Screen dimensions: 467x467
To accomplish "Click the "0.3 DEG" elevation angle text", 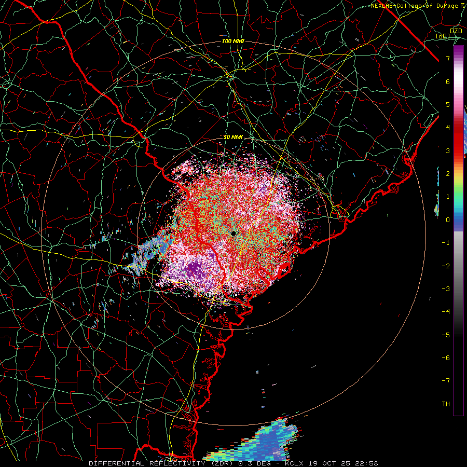I will (255, 463).
